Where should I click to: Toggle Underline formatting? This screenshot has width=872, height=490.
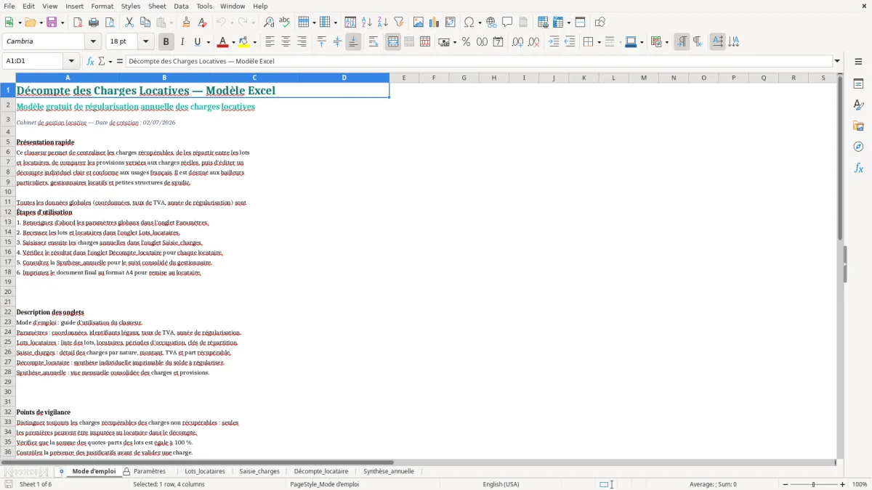[198, 42]
